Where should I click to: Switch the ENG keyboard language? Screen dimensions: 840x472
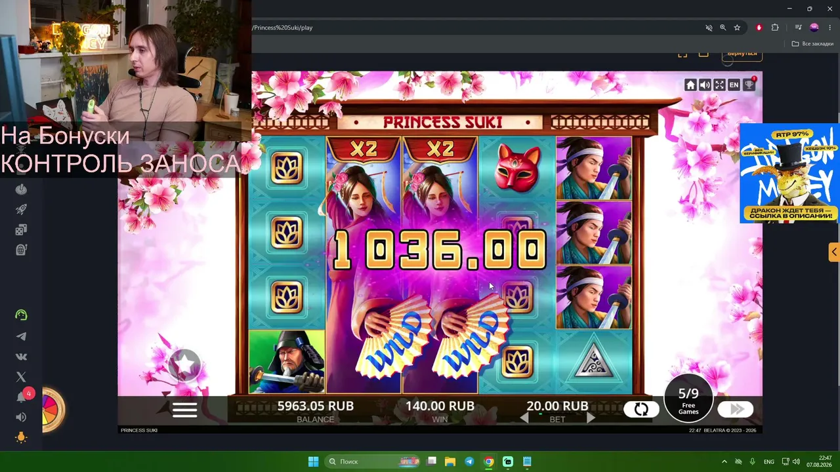(x=769, y=462)
